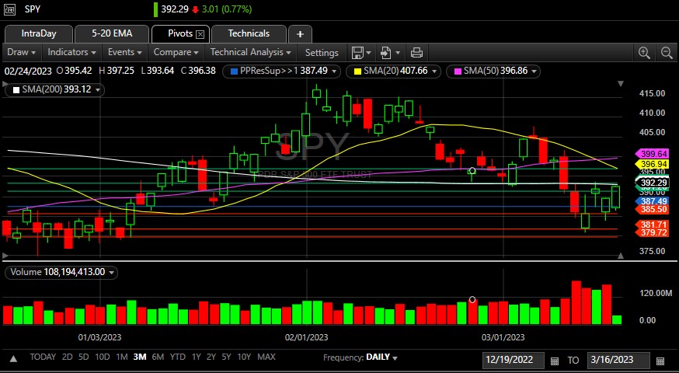Open the Frequency DAILY dropdown
Screen dimensions: 679x373
pyautogui.click(x=381, y=357)
